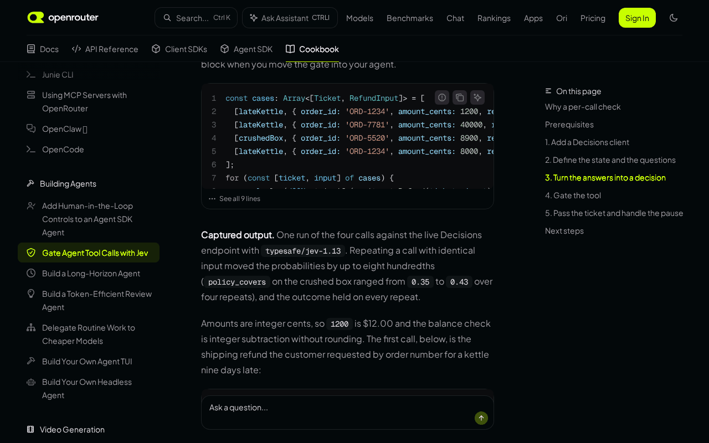Toggle dark mode with the moon icon
Viewport: 709px width, 443px height.
[674, 18]
